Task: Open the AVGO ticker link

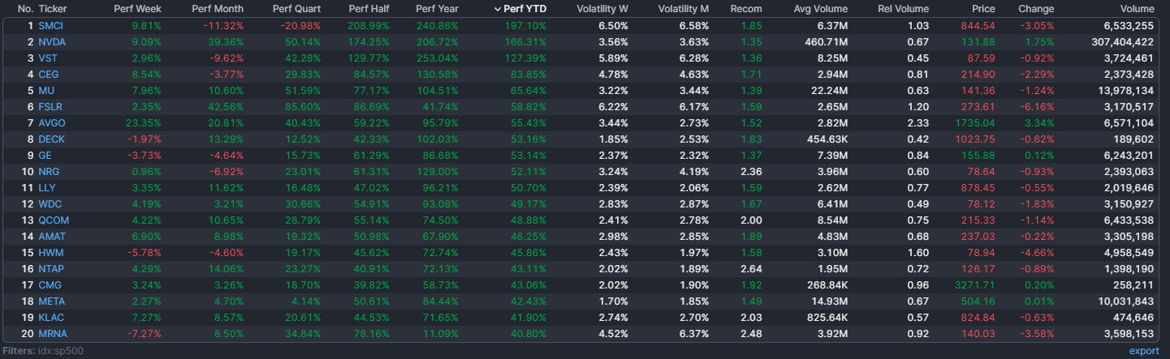Action: 52,123
